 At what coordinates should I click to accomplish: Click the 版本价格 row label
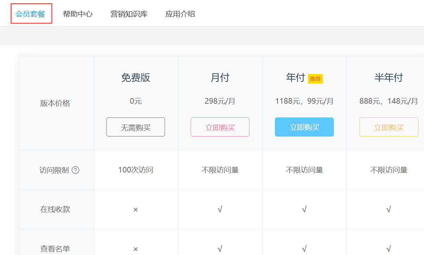[55, 103]
